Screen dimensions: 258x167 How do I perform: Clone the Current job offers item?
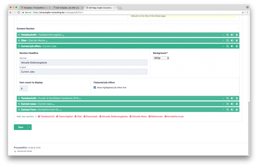click(x=228, y=46)
